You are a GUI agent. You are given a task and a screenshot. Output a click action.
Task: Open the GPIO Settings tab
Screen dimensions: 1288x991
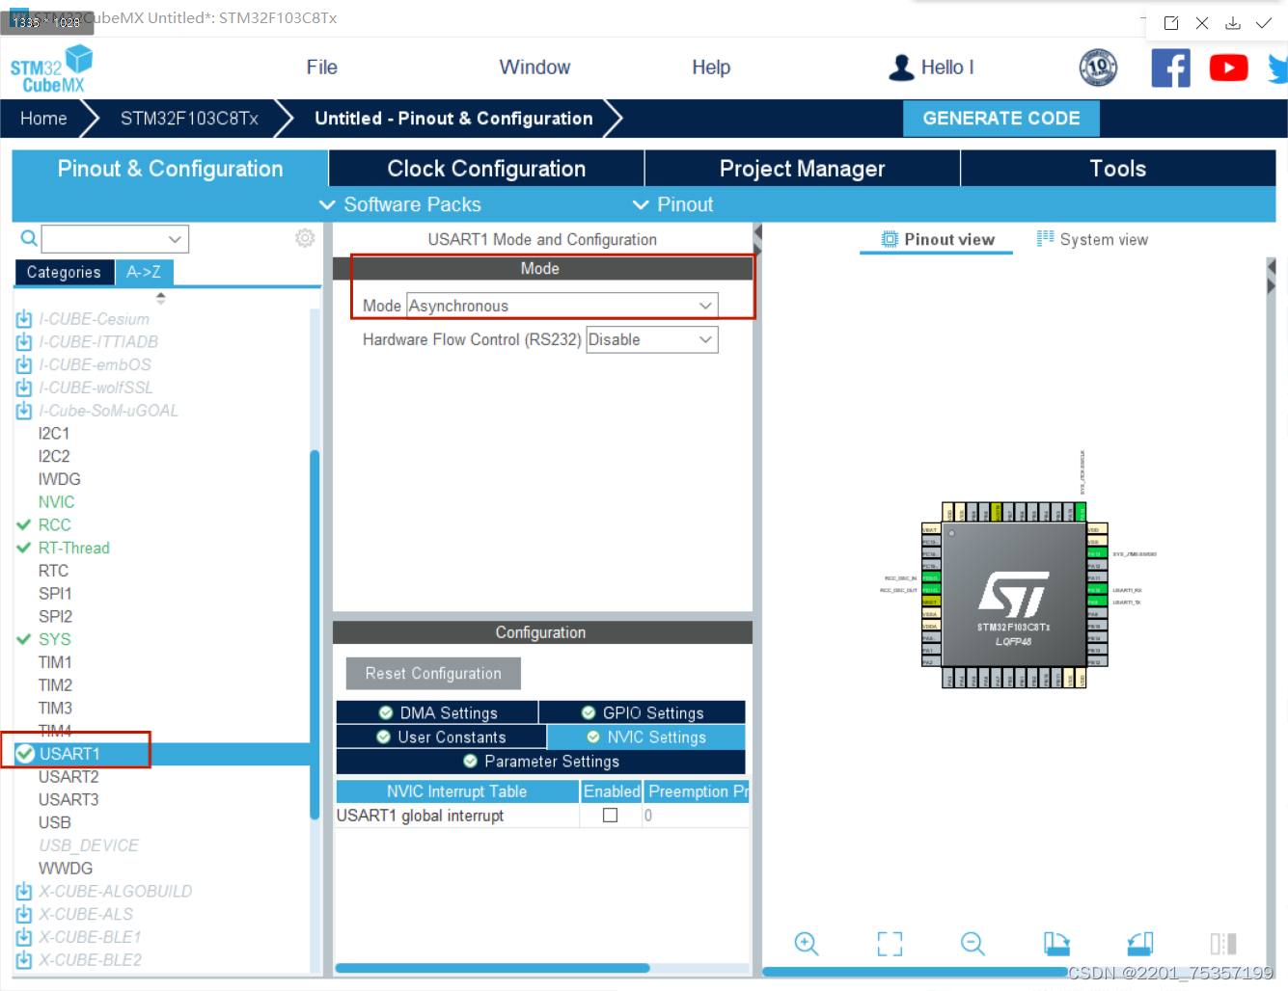point(643,712)
